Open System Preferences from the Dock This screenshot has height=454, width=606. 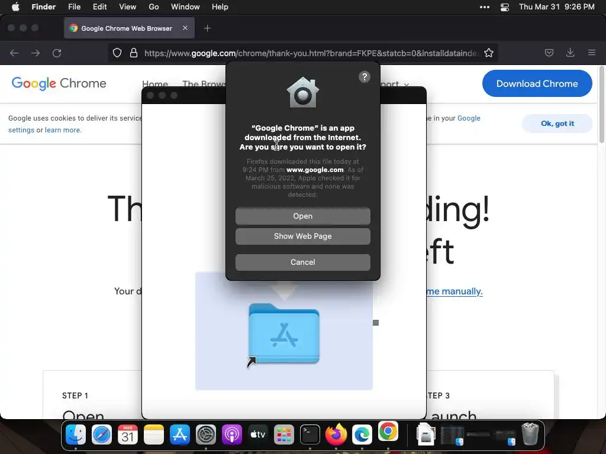(x=205, y=434)
